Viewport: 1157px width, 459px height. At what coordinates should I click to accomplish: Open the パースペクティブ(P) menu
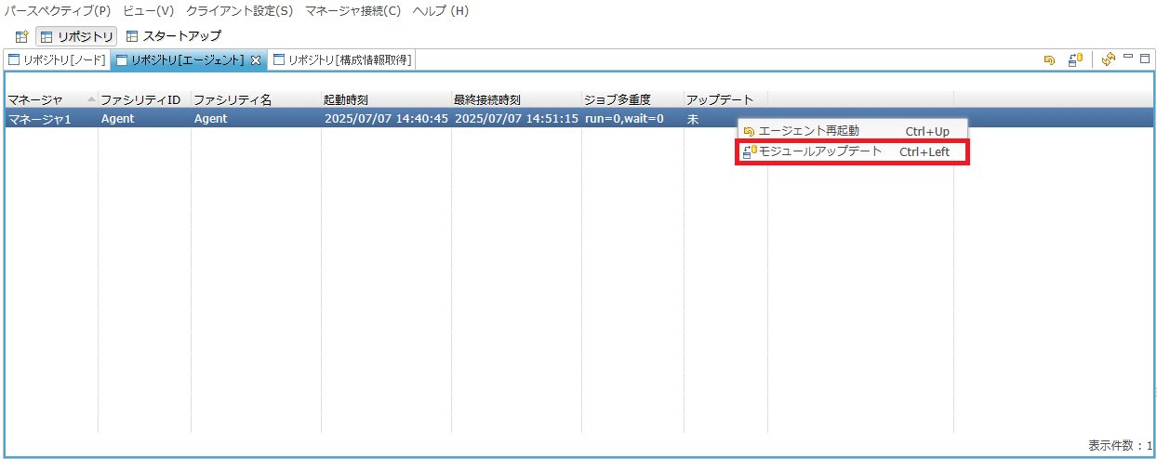[57, 11]
